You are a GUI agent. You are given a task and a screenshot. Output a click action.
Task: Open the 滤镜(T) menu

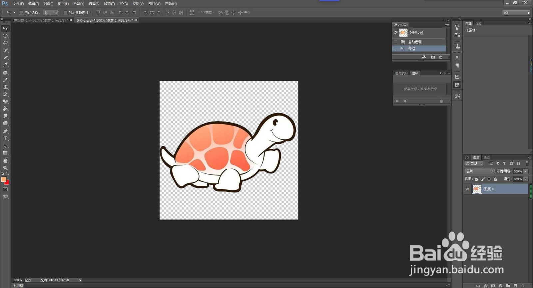click(x=109, y=4)
